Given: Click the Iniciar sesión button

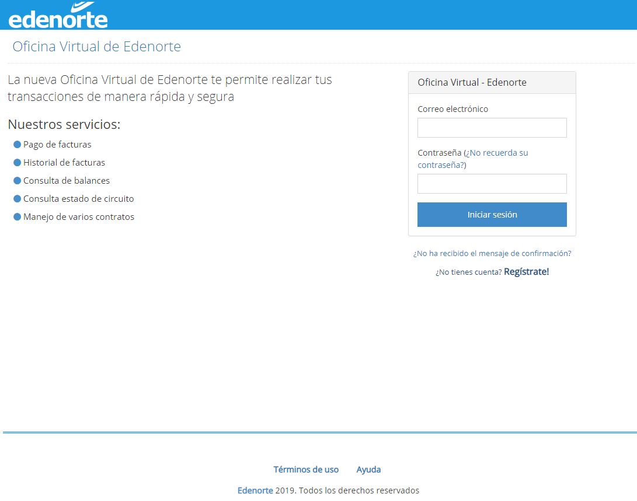Looking at the screenshot, I should coord(492,215).
